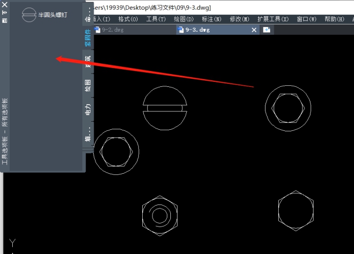Switch to the 建筑 palette tab
This screenshot has height=254, width=354.
click(x=88, y=62)
